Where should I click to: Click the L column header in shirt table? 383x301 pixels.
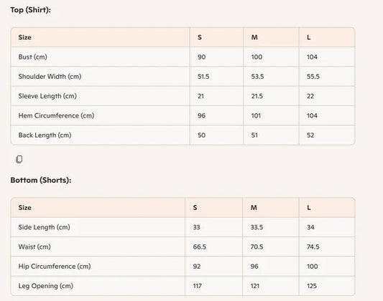[308, 37]
